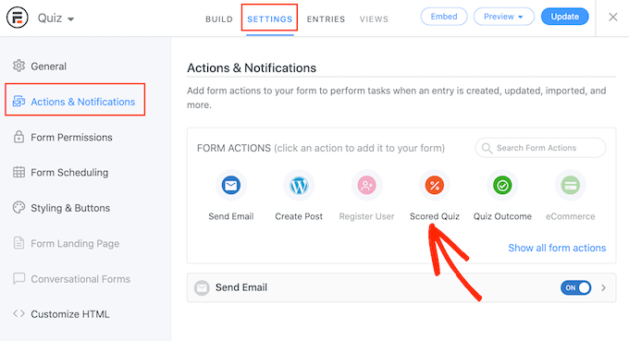Screen dimensions: 629x341
Task: Click the Update button
Action: click(565, 17)
